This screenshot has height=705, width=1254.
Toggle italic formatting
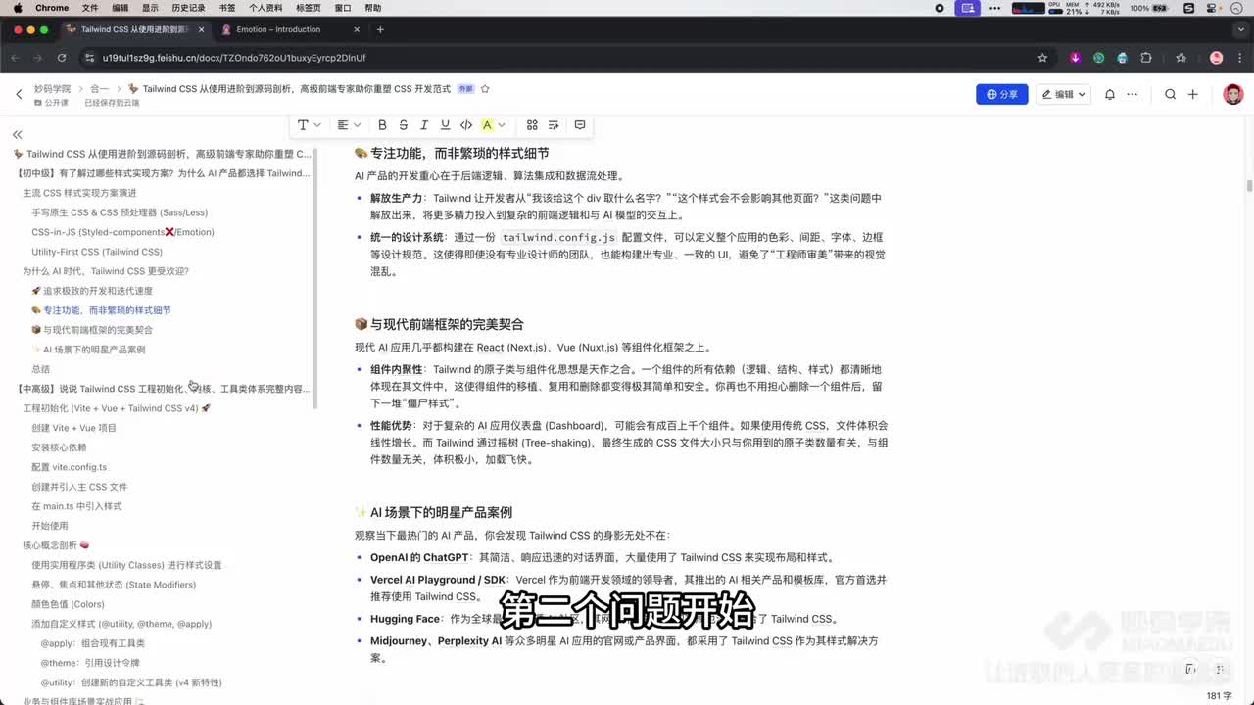[x=424, y=125]
